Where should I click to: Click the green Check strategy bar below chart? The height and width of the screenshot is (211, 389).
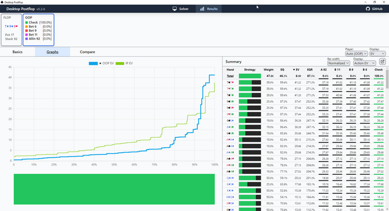coord(114,189)
